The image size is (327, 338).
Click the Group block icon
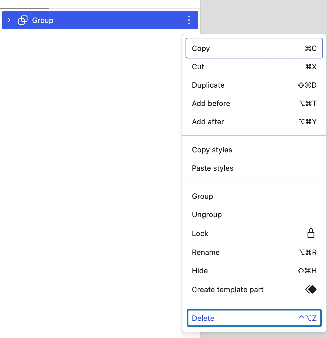[x=23, y=20]
